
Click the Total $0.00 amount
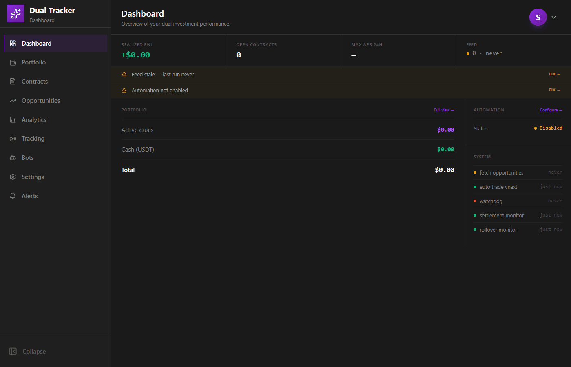[445, 170]
